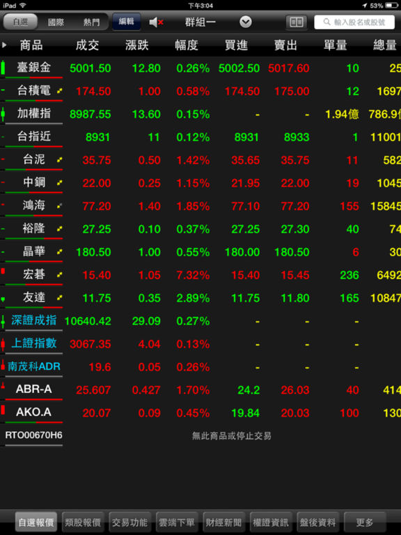The width and height of the screenshot is (401, 535).
Task: Tap the red candlestick icon for 宏碁
Action: [3, 272]
